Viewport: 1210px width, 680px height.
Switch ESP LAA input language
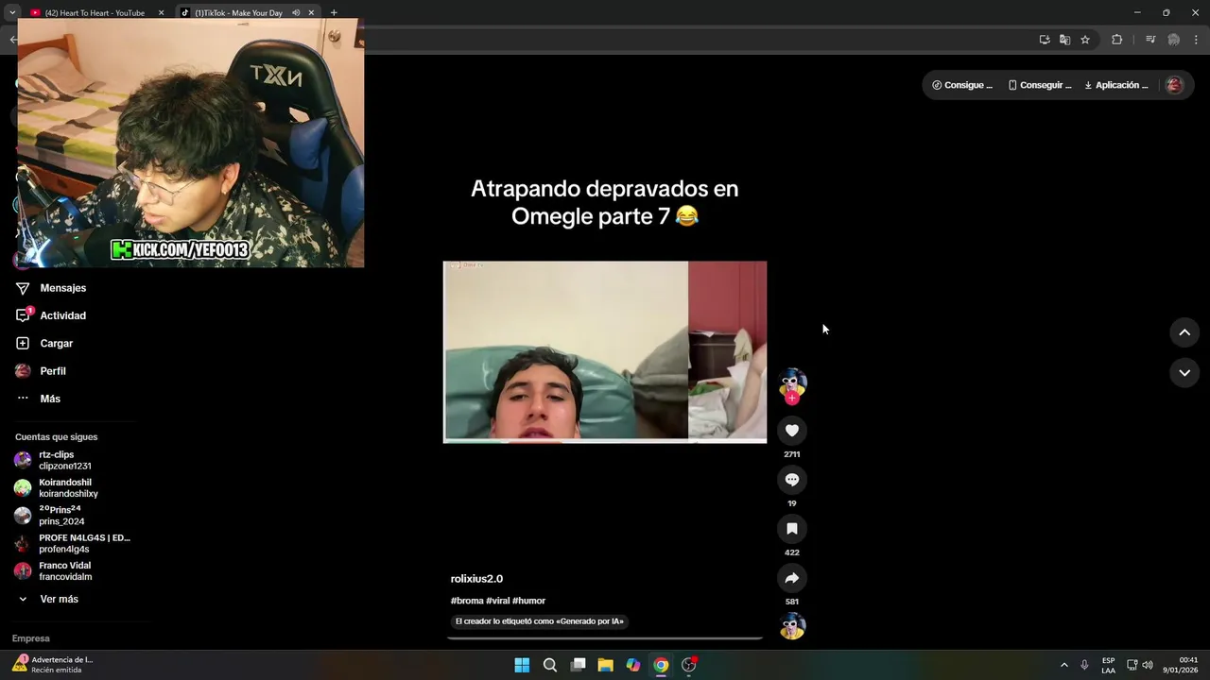[1108, 665]
